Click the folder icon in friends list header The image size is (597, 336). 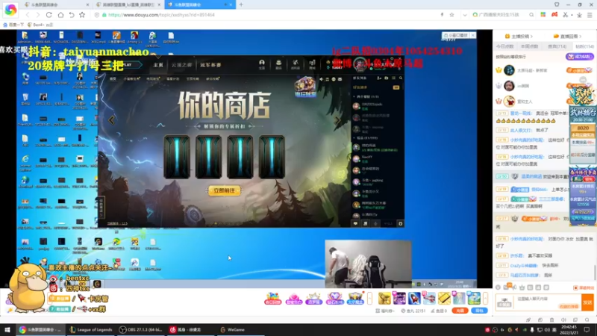(x=387, y=78)
